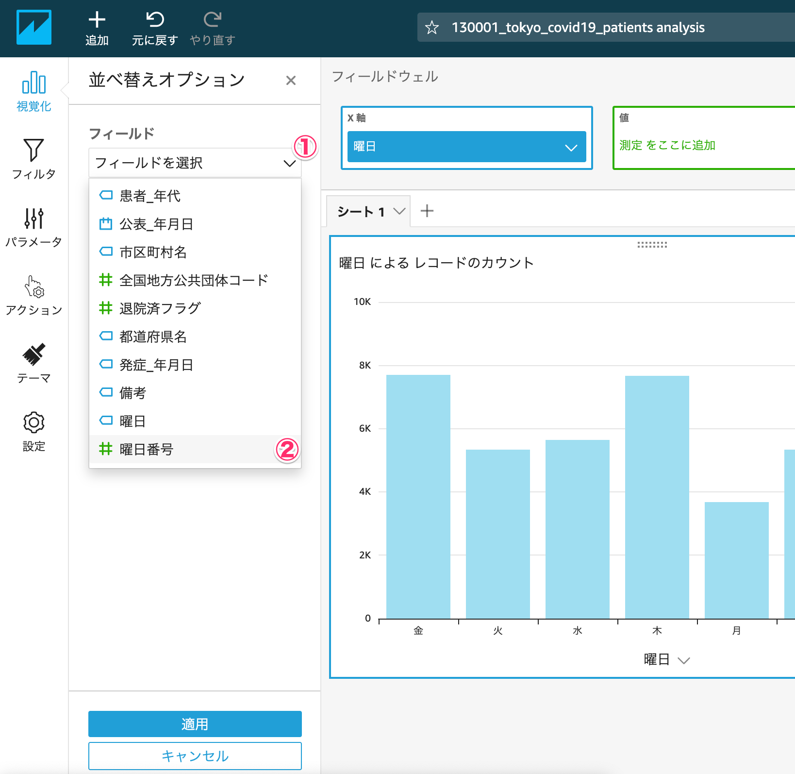Click the キャンセル (Cancel) button
The image size is (795, 774).
click(x=195, y=756)
